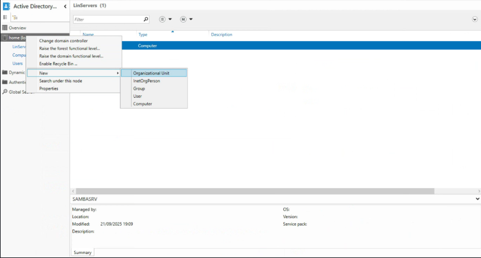This screenshot has height=258, width=481.
Task: Switch navigation pane to list view
Action: click(6, 18)
